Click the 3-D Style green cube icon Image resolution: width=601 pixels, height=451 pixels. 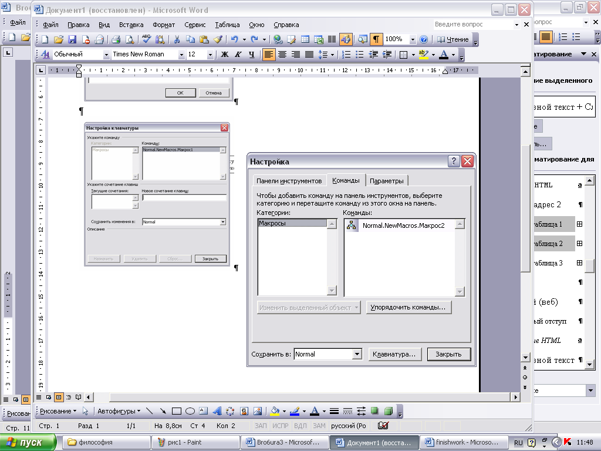(389, 411)
